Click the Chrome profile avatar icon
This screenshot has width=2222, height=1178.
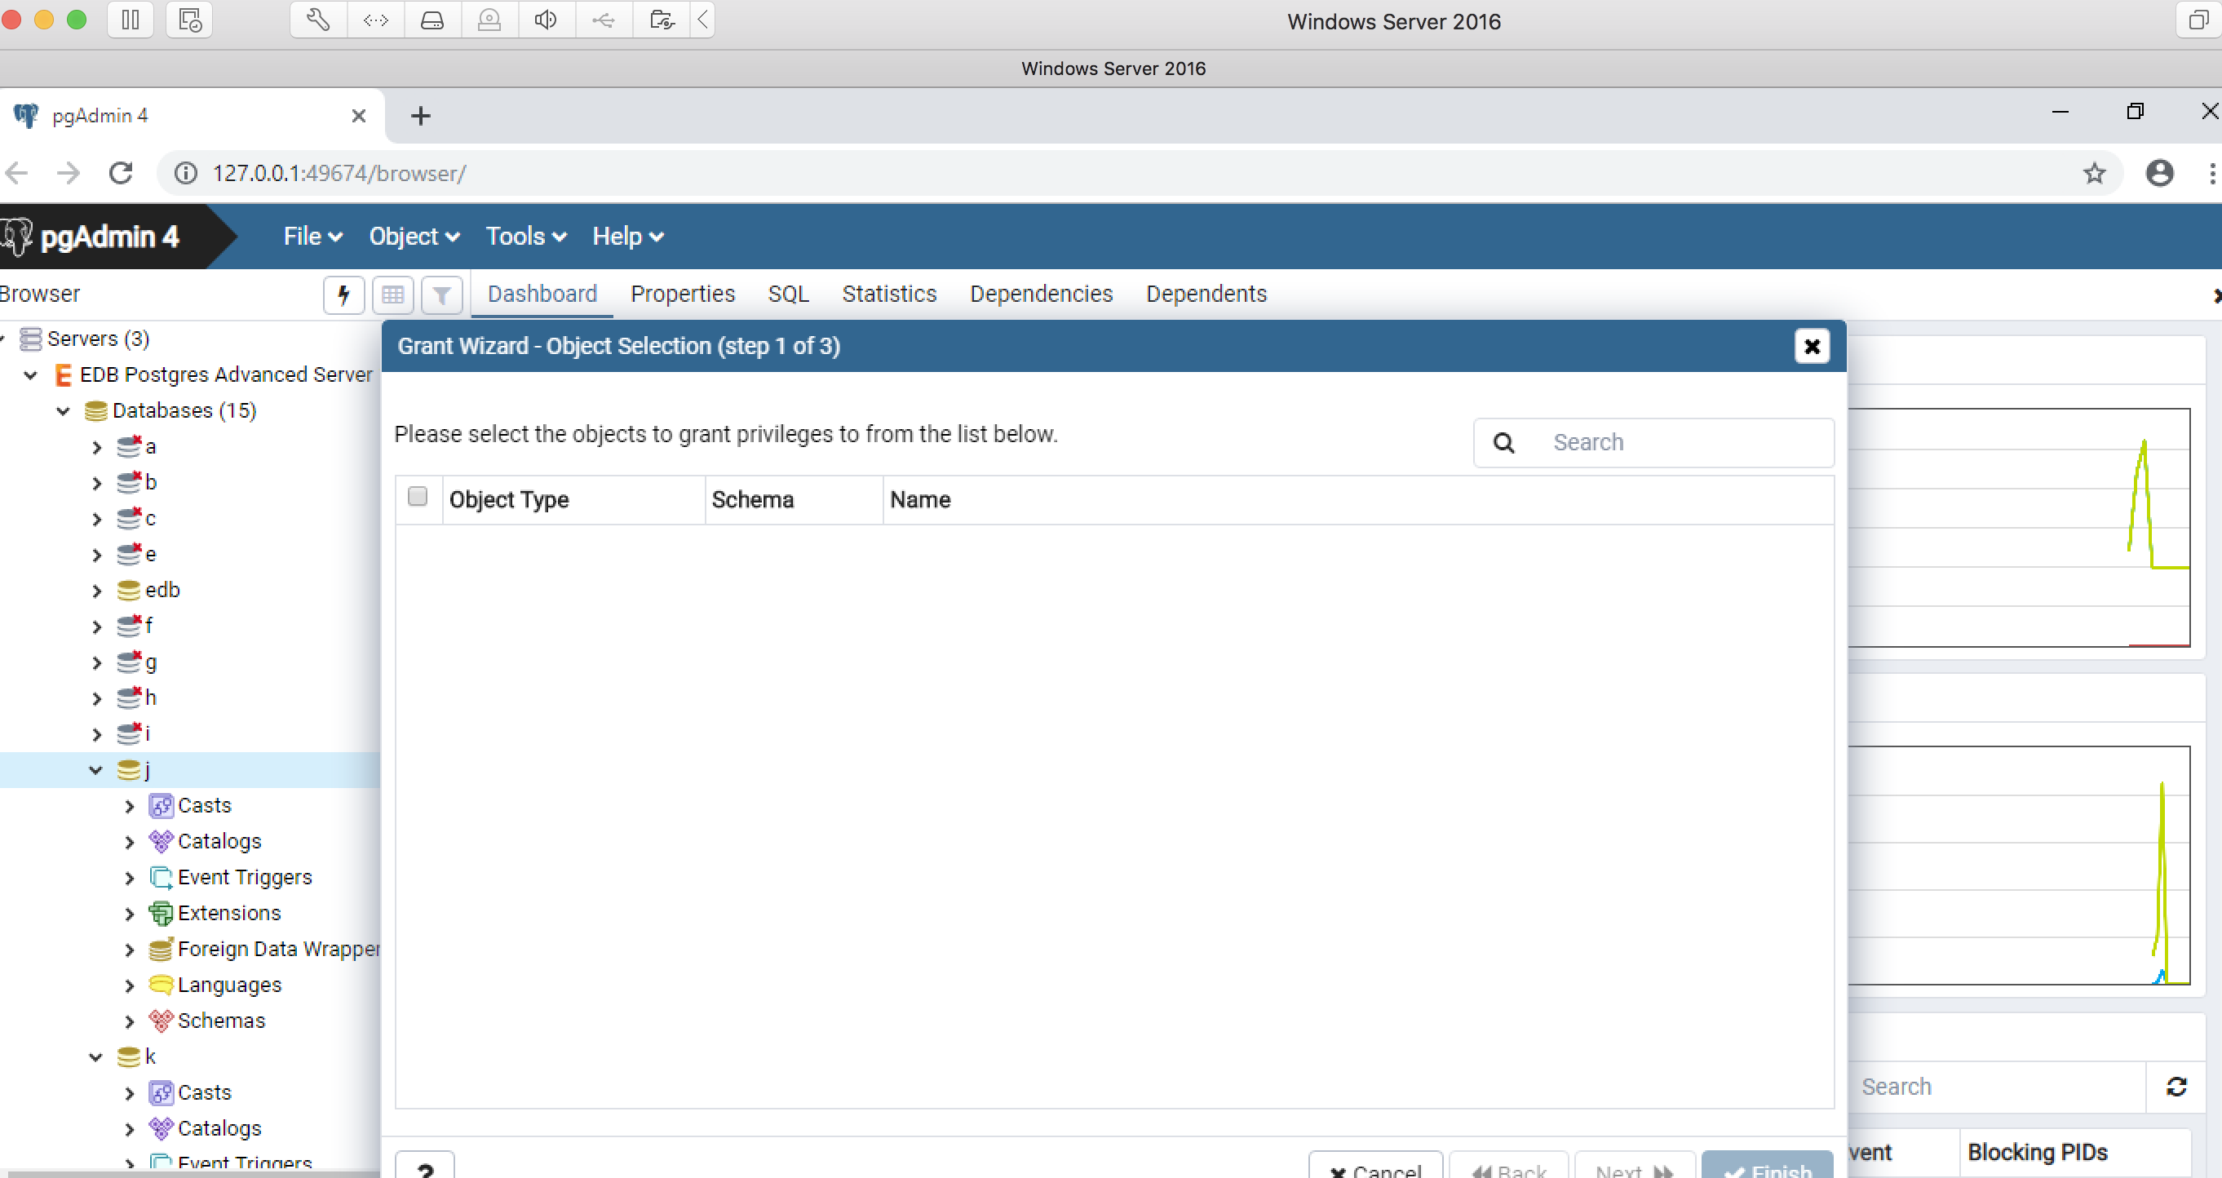click(x=2159, y=173)
